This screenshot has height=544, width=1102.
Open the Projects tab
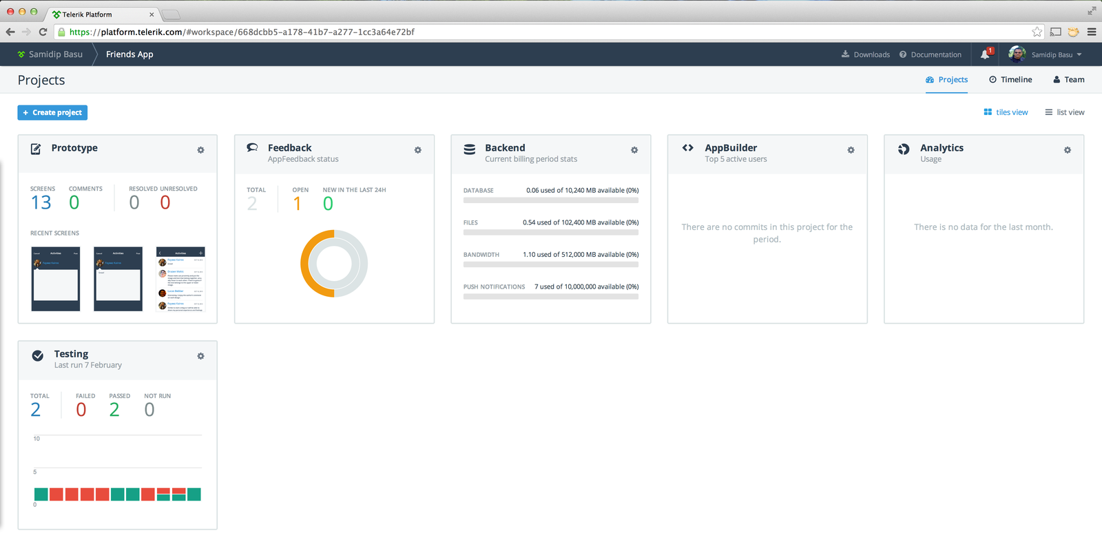(x=946, y=80)
